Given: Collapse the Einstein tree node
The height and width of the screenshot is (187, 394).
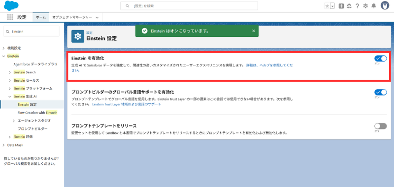Looking at the screenshot, I should click(x=3, y=56).
